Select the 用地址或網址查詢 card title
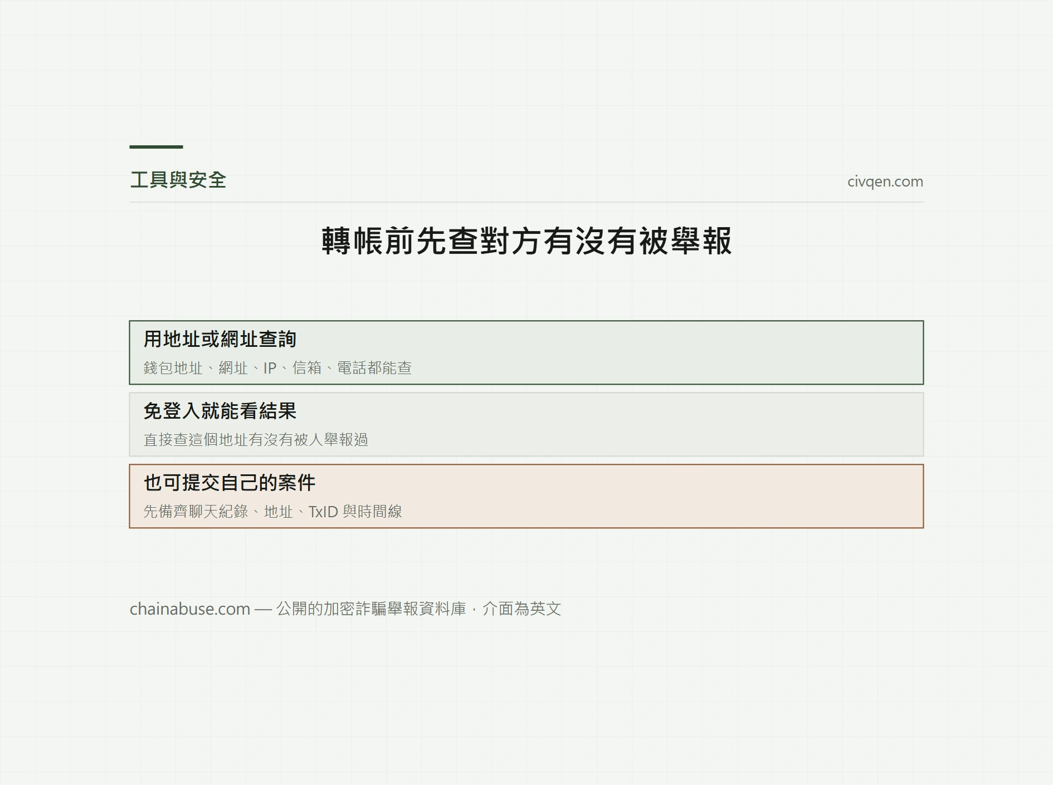 (220, 339)
